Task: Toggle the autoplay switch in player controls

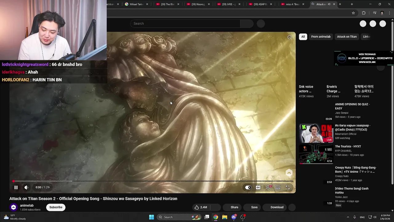Action: pyautogui.click(x=248, y=187)
